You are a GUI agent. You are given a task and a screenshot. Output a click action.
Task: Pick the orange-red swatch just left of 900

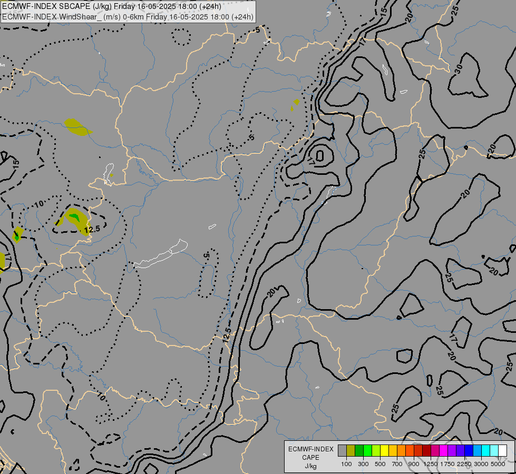pyautogui.click(x=410, y=450)
